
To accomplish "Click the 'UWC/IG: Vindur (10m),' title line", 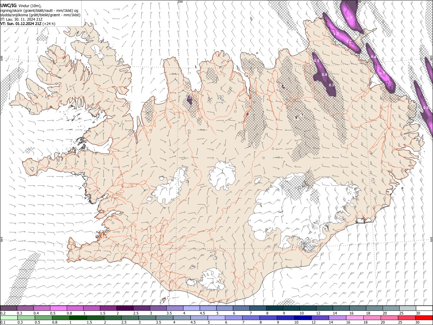I will coord(21,5).
